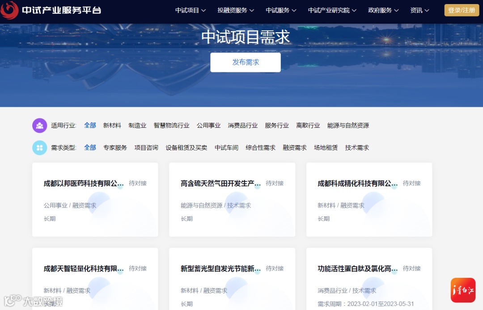Click the 中试产业服务平台 site title

[x=62, y=10]
